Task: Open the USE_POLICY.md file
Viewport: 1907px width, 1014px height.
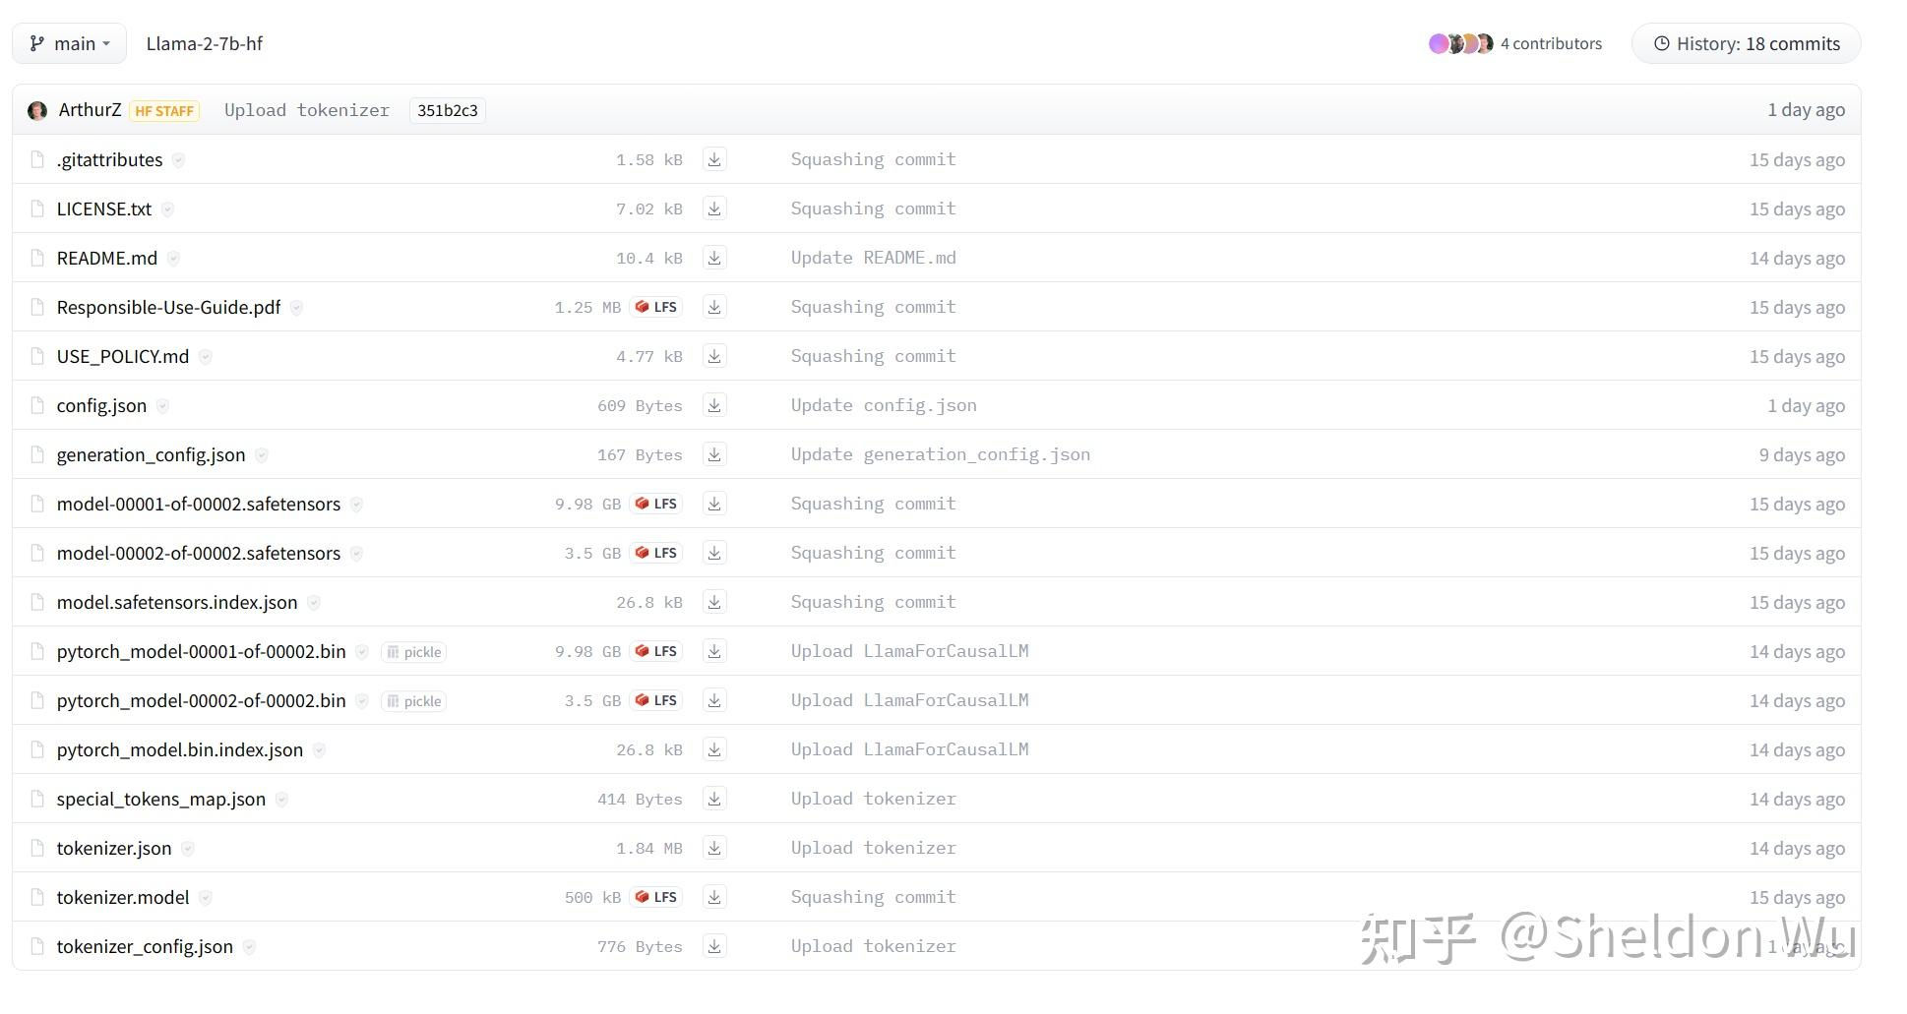Action: 122,356
